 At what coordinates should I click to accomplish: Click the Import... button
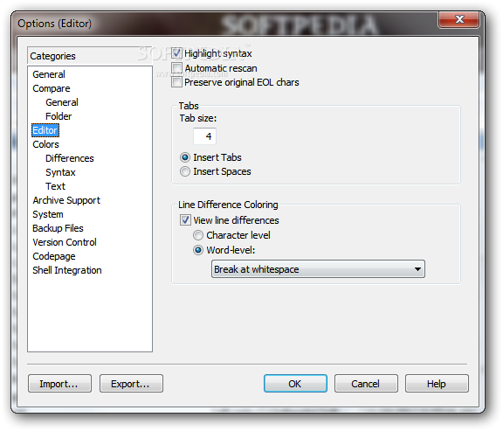pos(59,384)
